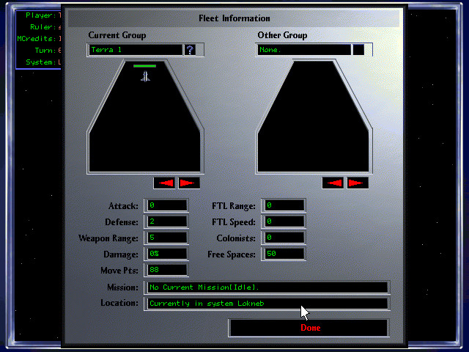
Task: Click the 'FTL Range:' label
Action: point(234,206)
